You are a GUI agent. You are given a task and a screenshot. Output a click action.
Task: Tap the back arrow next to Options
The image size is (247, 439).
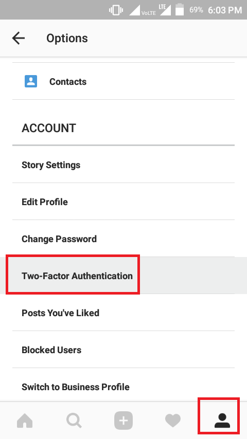(19, 38)
